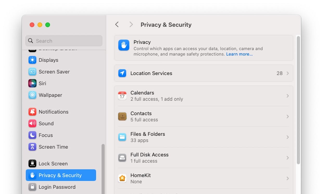Click the Notifications bell icon
323x194 pixels.
32,112
